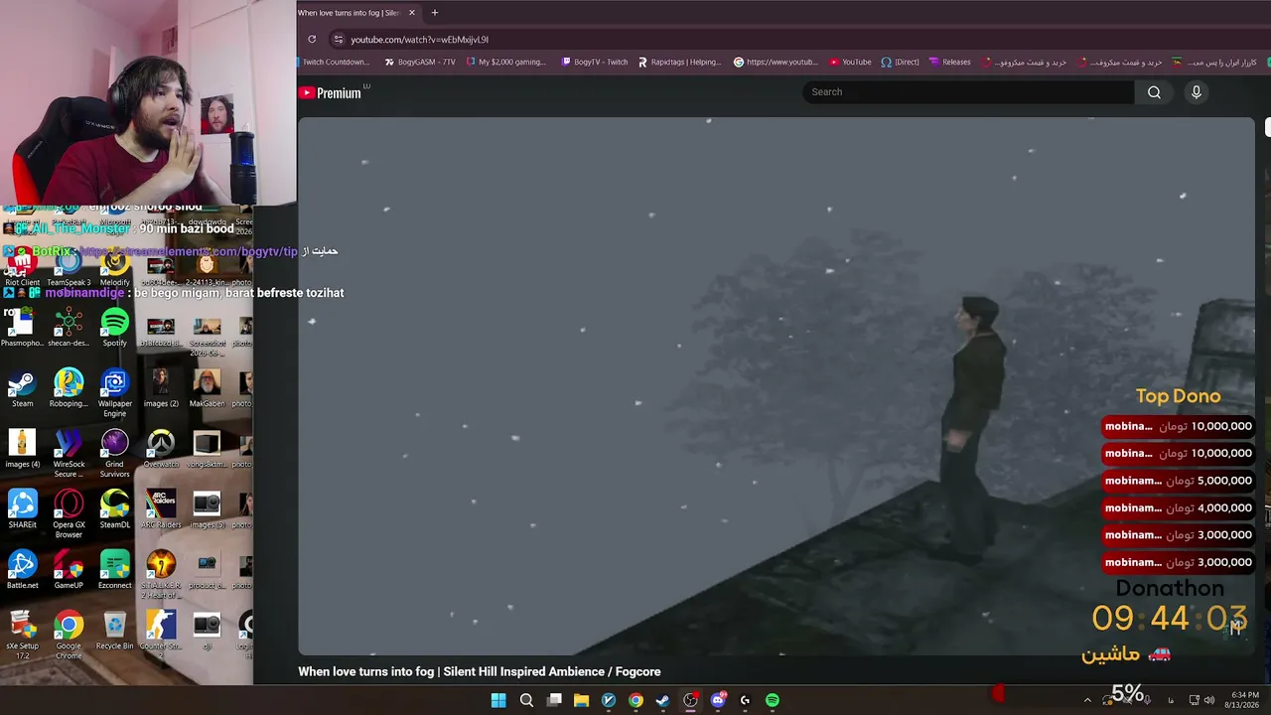This screenshot has height=715, width=1271.
Task: Open the Releases bookmark
Action: (949, 62)
